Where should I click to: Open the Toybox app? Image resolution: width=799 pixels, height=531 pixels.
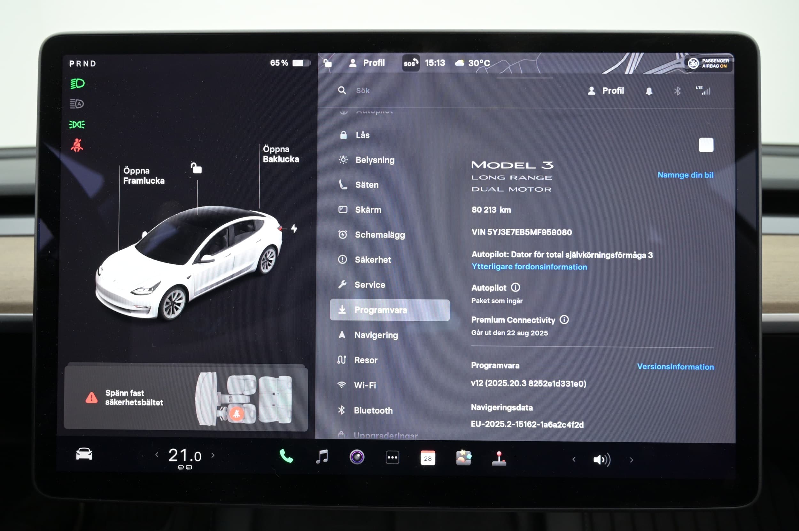[463, 458]
